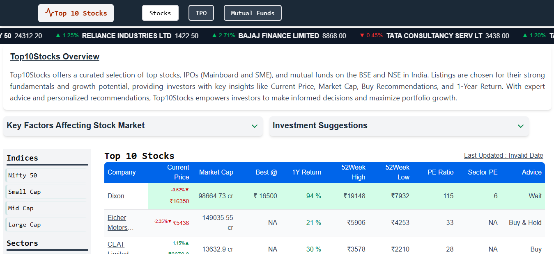Go to the Mutual Funds tab
Screen dimensions: 554x254
pyautogui.click(x=253, y=13)
